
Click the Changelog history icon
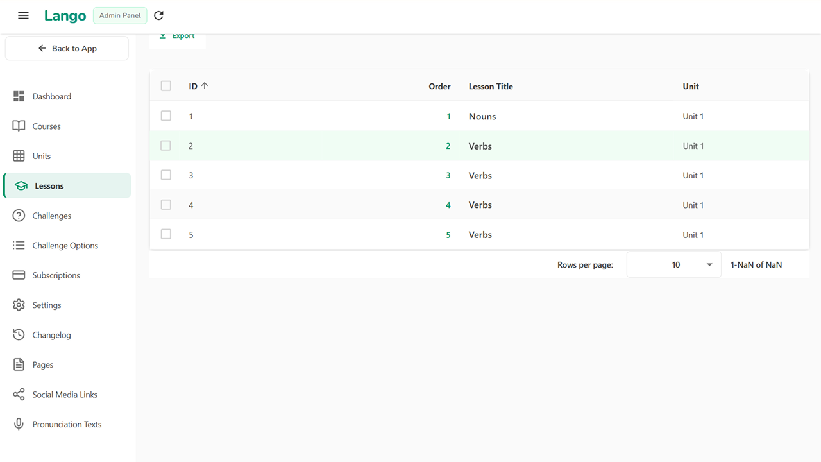(x=19, y=335)
